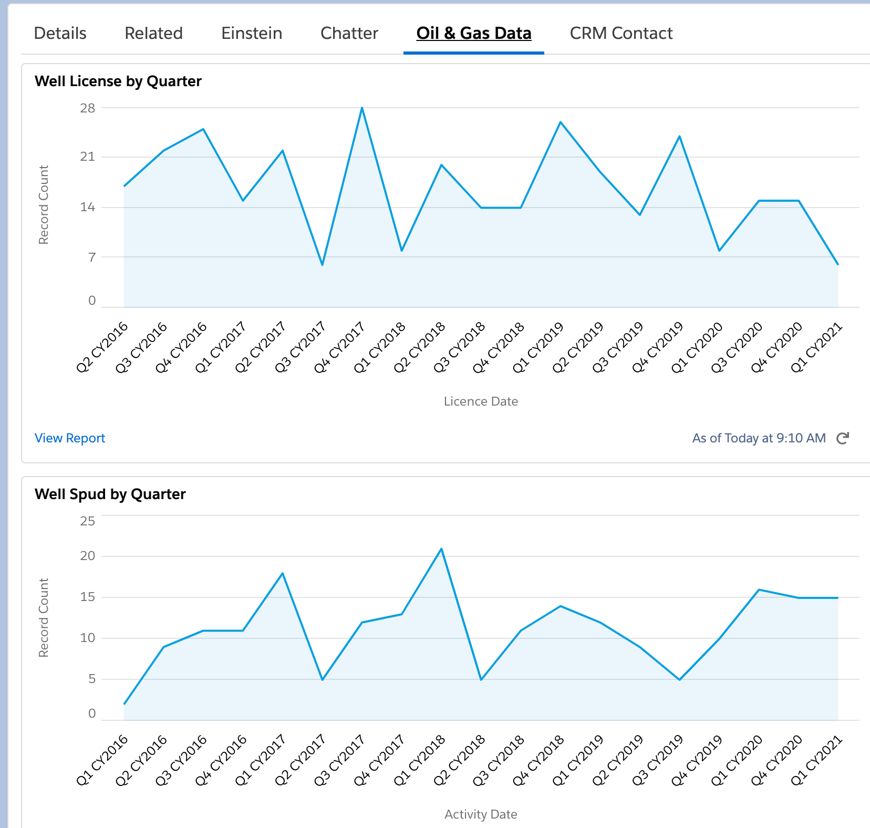Click the Q1 CY2016 starting point in Well Spud chart

125,703
